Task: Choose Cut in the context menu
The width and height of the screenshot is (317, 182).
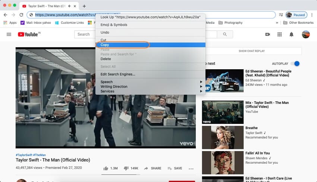Action: pyautogui.click(x=150, y=40)
